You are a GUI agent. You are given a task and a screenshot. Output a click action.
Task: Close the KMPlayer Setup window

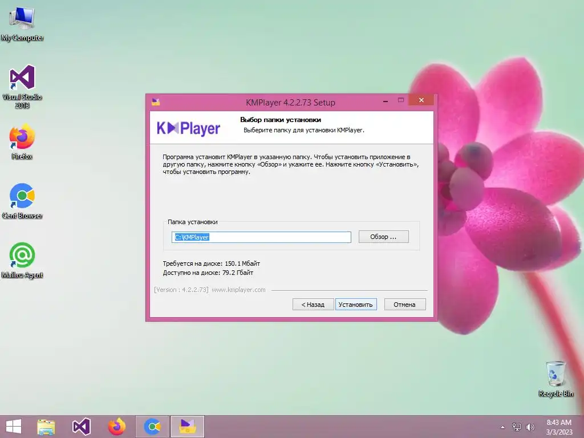pos(421,100)
